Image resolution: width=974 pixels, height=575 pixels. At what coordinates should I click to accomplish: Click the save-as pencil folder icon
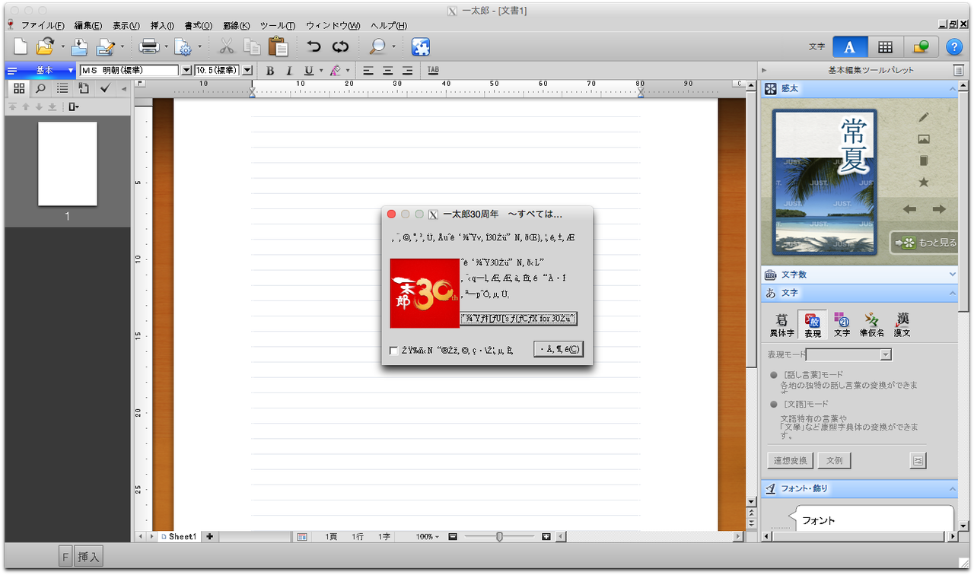tap(105, 46)
